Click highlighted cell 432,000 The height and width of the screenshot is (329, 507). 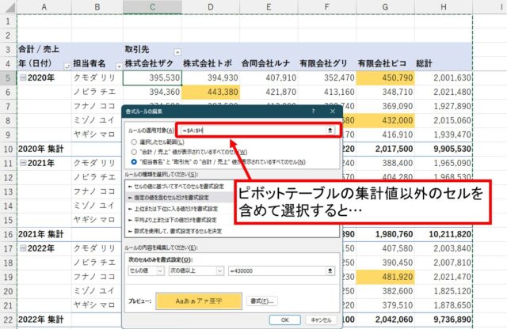tap(385, 120)
